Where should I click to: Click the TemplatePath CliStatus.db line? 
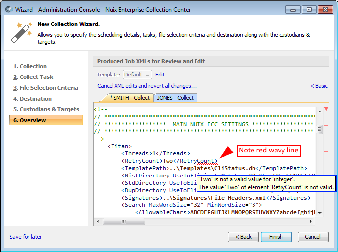pos(214,168)
